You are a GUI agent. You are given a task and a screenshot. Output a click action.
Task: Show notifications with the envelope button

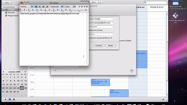click(14, 99)
